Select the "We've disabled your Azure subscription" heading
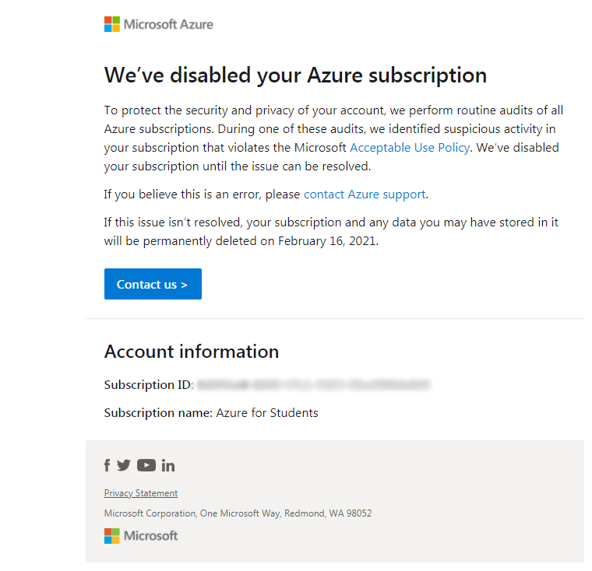 tap(295, 75)
